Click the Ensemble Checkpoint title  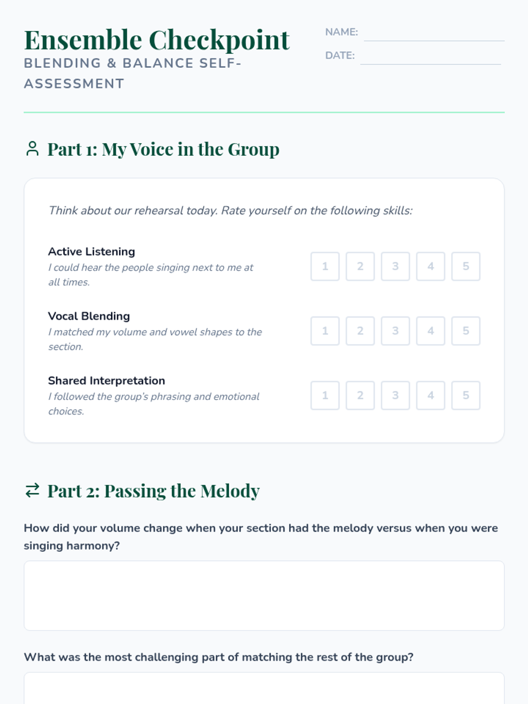157,40
